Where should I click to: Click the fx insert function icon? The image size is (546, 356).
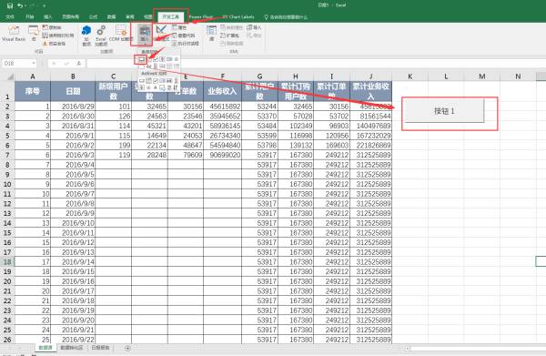[x=79, y=63]
